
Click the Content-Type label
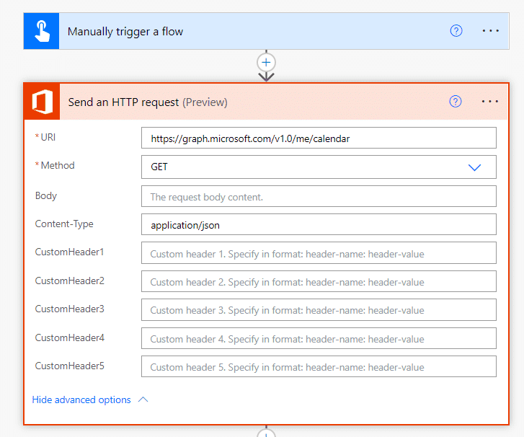click(x=64, y=224)
